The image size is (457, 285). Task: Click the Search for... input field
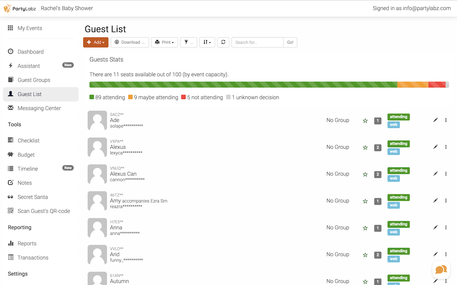[x=257, y=42]
